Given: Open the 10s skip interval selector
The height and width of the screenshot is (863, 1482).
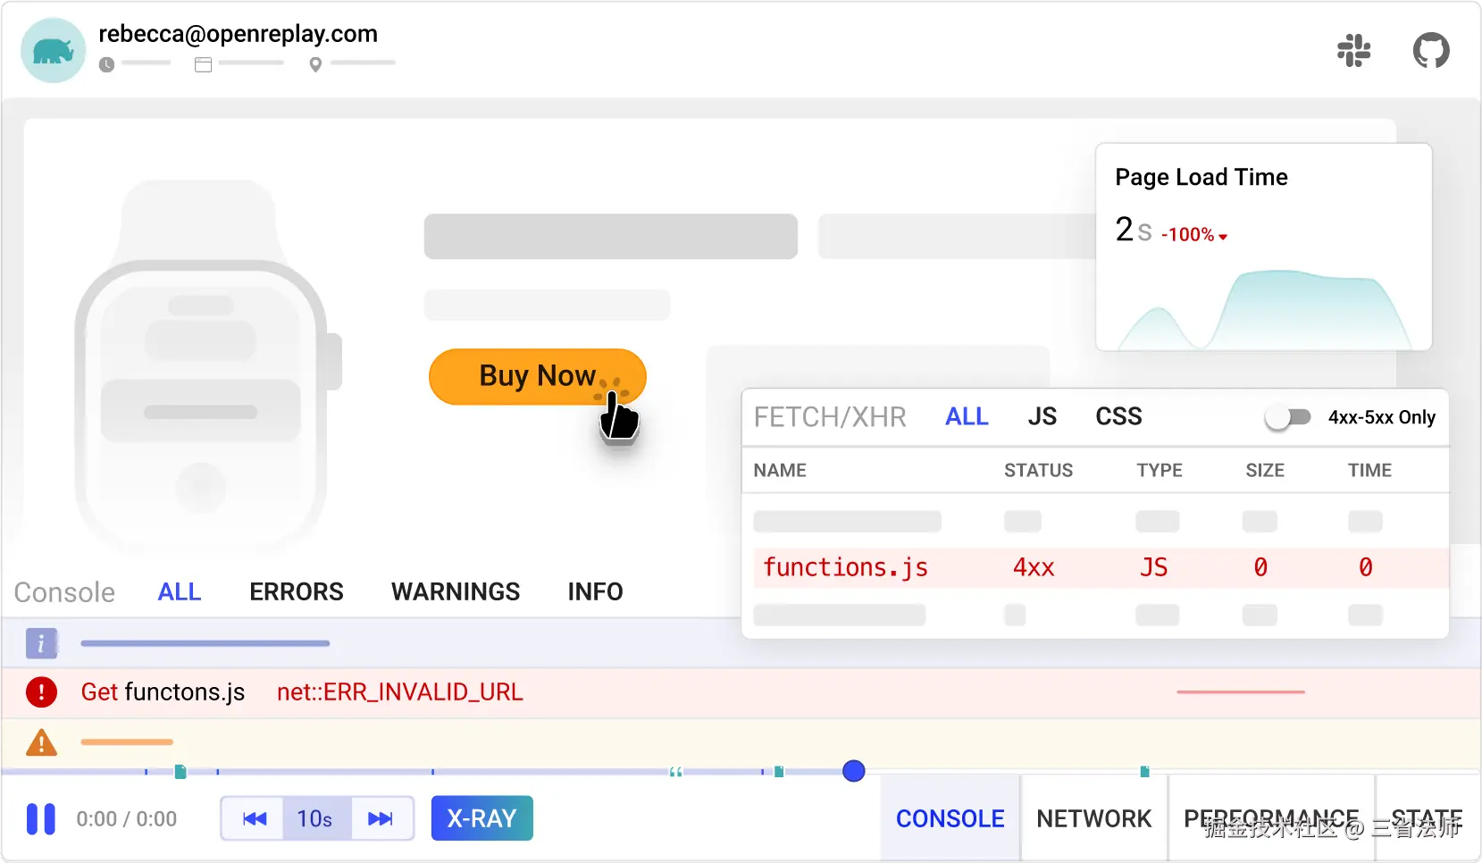Looking at the screenshot, I should pos(315,818).
